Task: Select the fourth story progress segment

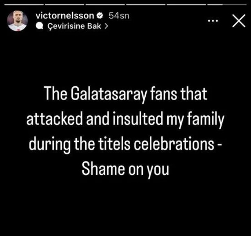Action: click(x=146, y=4)
